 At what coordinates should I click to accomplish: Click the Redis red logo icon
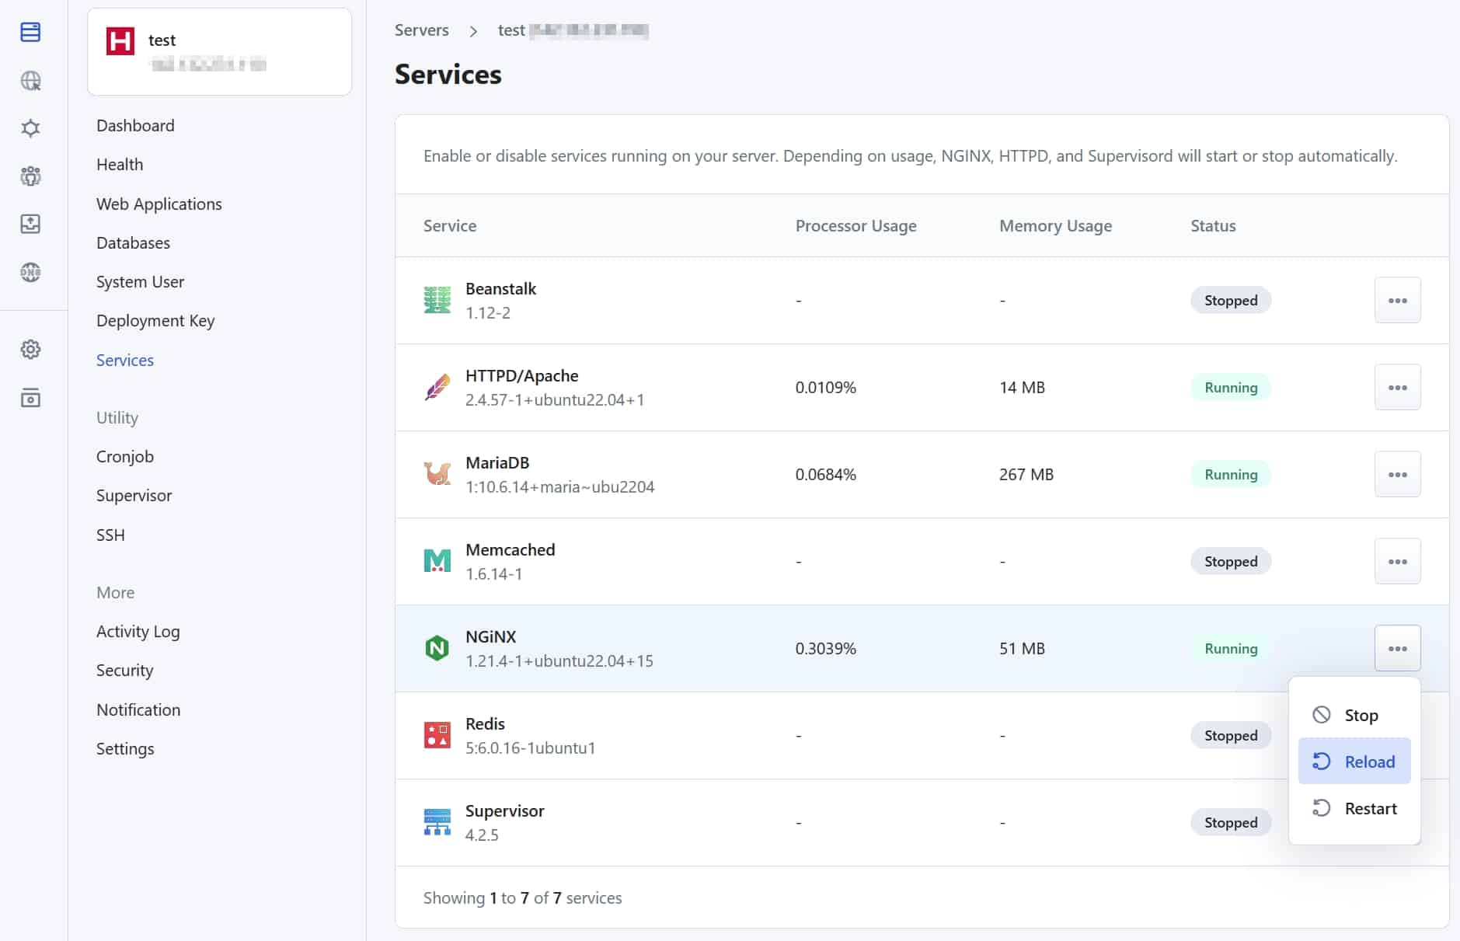coord(437,735)
